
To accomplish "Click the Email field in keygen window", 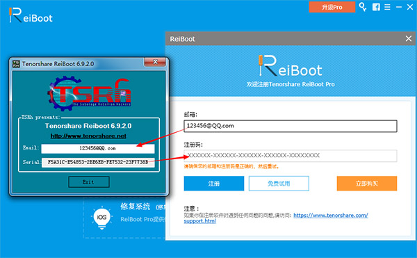I will coord(98,148).
